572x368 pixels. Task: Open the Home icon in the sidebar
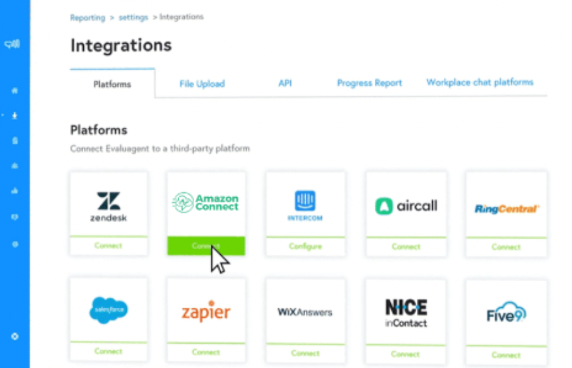[15, 90]
